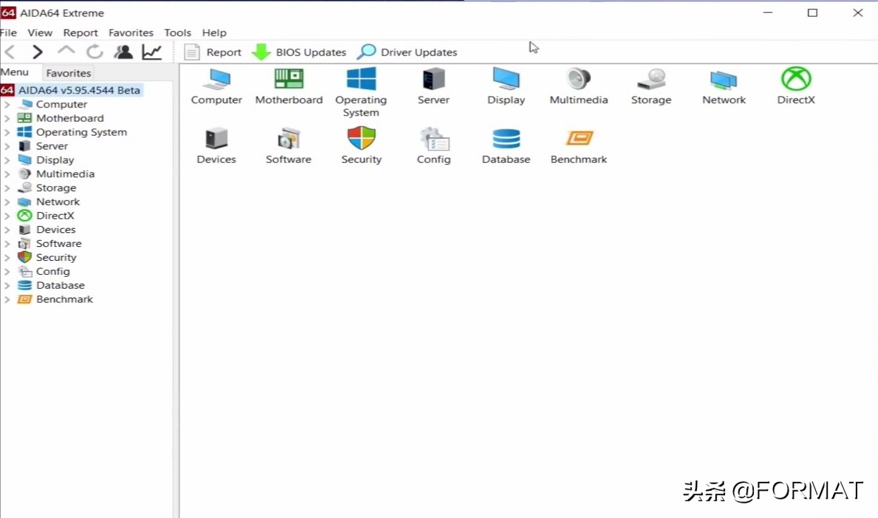Open the Tools menu
The height and width of the screenshot is (518, 878).
pyautogui.click(x=177, y=33)
